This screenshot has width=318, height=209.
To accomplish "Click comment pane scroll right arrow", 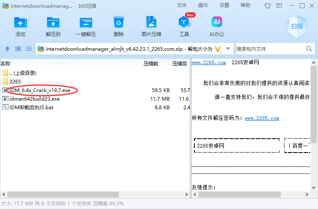I will click(x=307, y=194).
